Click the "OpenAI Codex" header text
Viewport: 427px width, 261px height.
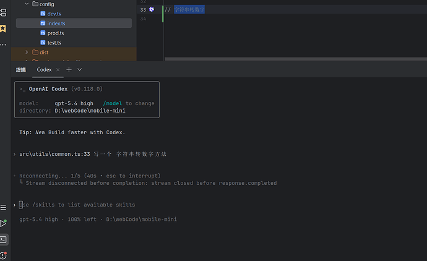coord(48,89)
